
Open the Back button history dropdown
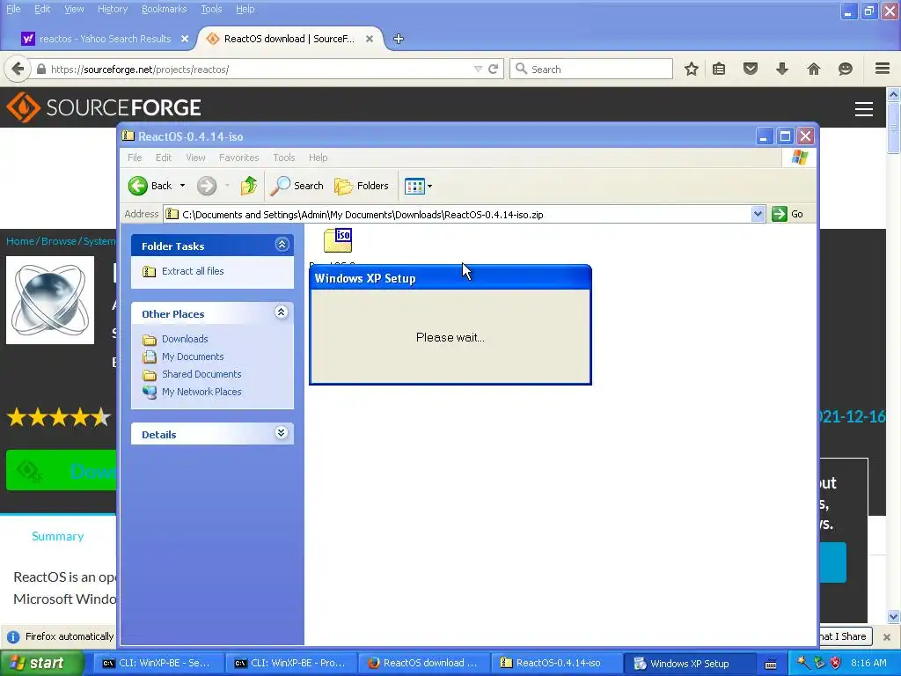point(182,186)
